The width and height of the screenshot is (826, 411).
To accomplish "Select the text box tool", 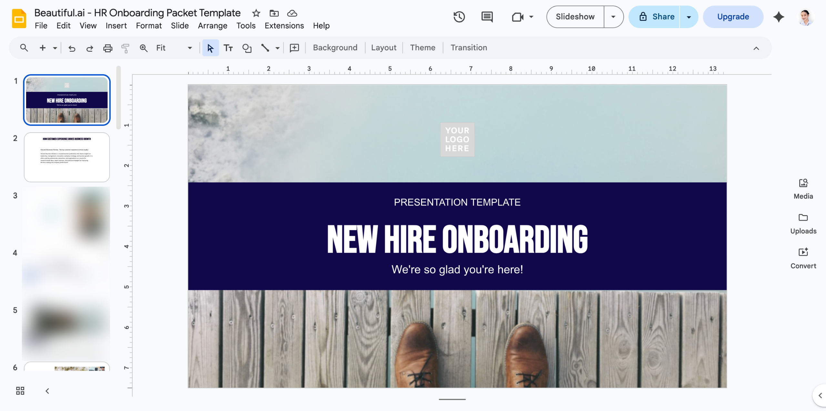I will (x=228, y=48).
